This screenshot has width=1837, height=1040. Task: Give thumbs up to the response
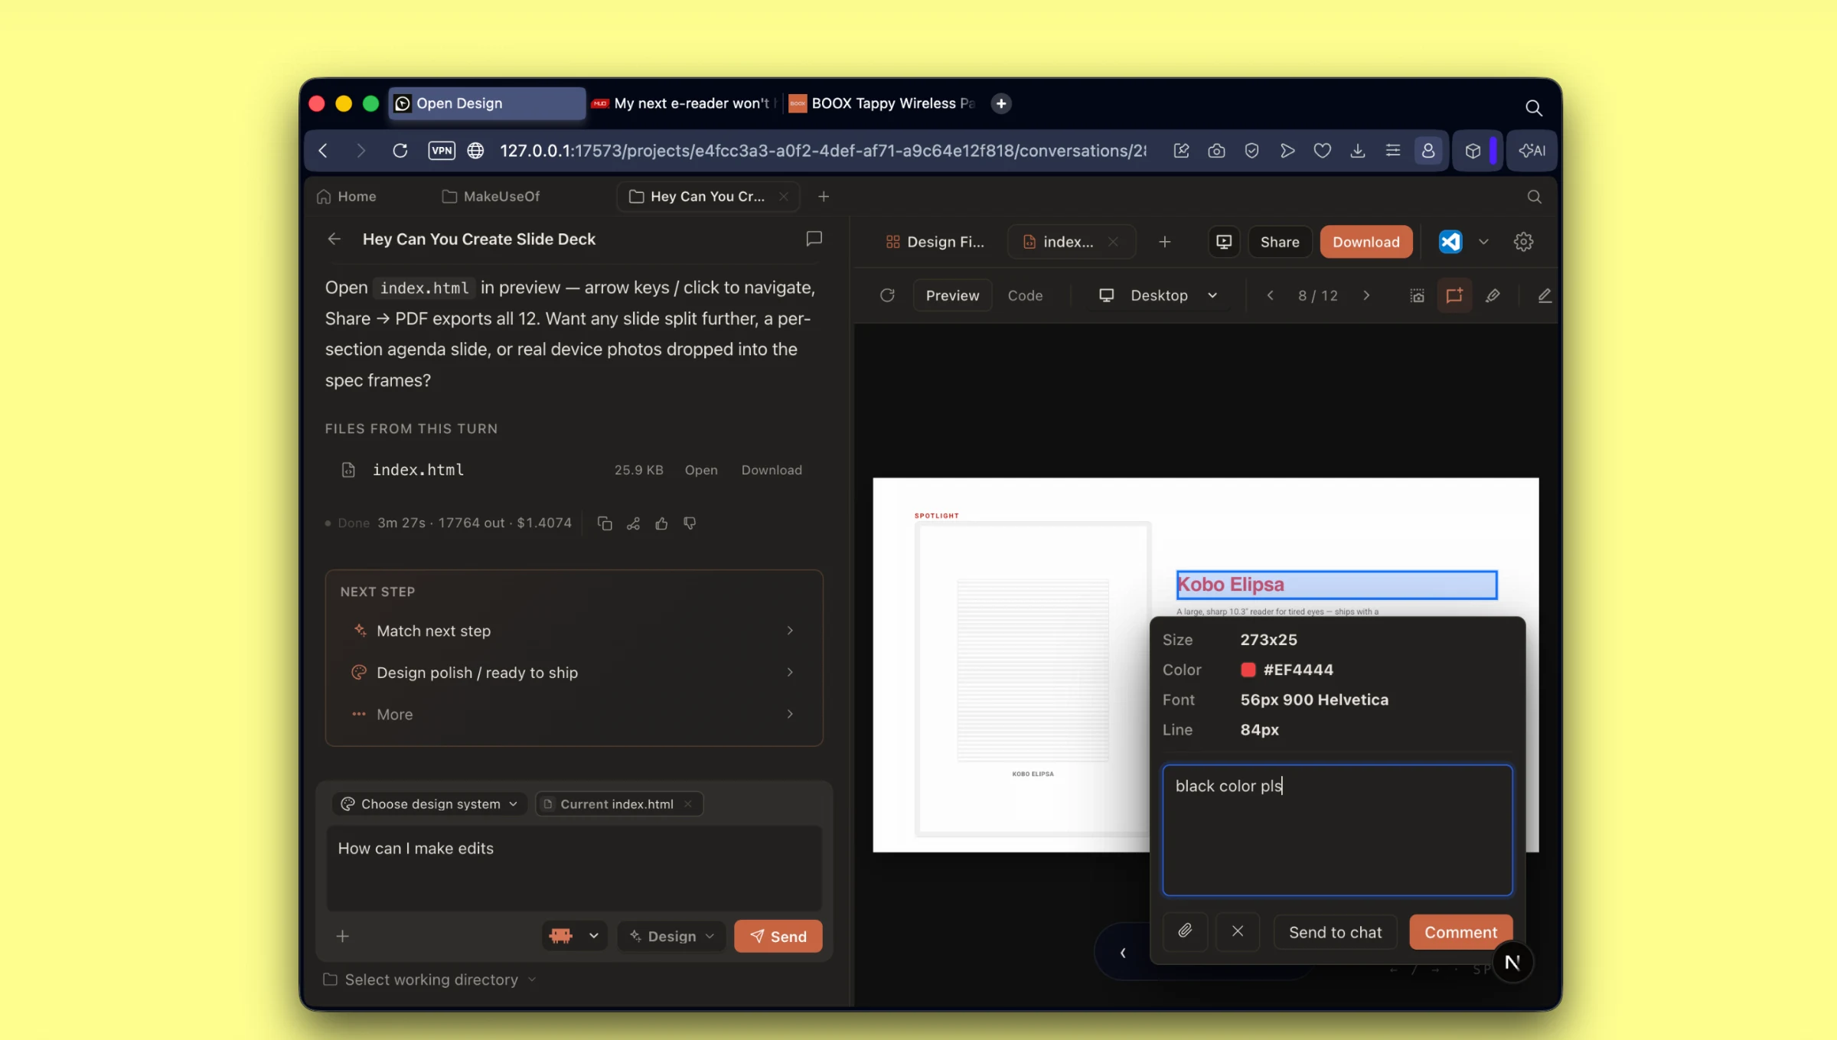(x=661, y=523)
